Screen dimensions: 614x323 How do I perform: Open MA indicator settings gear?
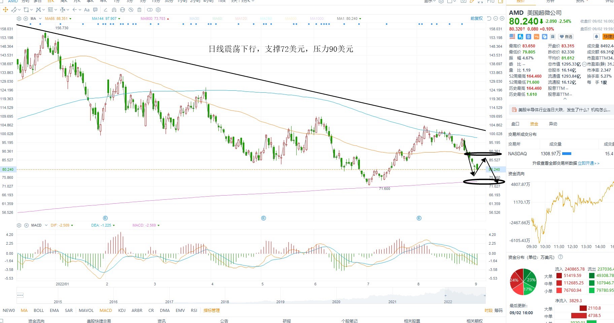coord(19,18)
